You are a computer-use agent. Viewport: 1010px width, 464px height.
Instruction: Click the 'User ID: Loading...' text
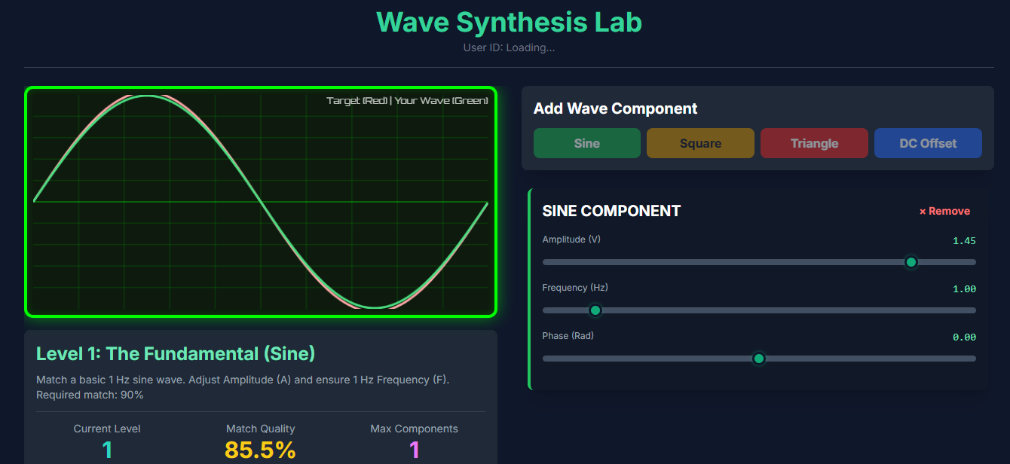(x=509, y=47)
